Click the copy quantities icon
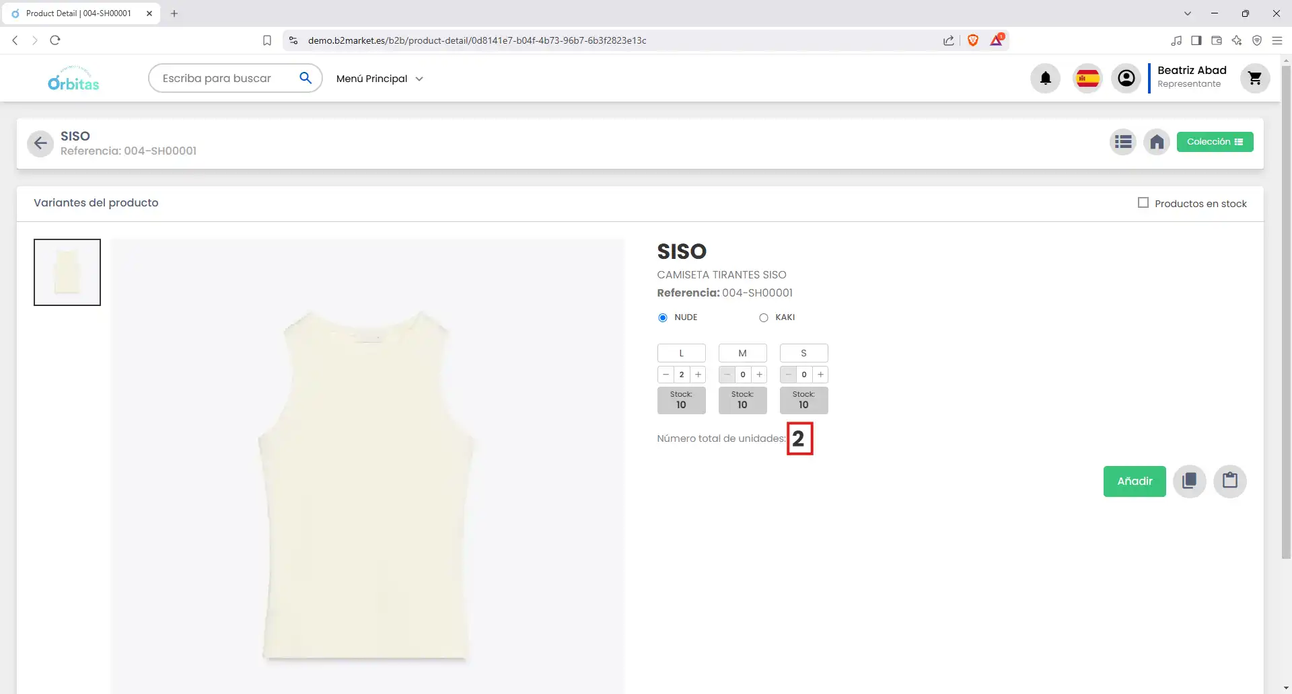 click(1189, 481)
